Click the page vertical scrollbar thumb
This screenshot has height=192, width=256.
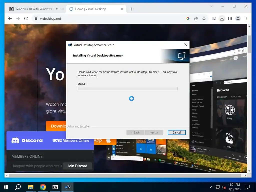click(249, 44)
